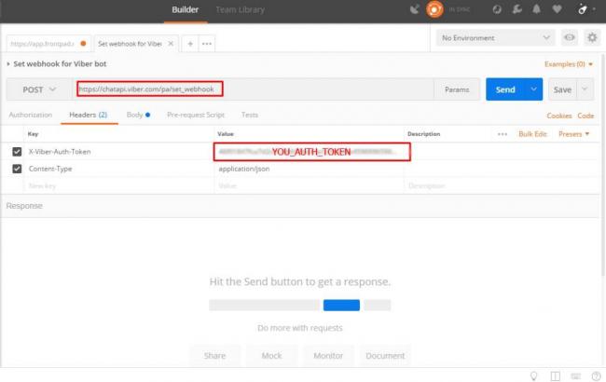Open header table three-dots options
This screenshot has width=606, height=382.
[503, 134]
